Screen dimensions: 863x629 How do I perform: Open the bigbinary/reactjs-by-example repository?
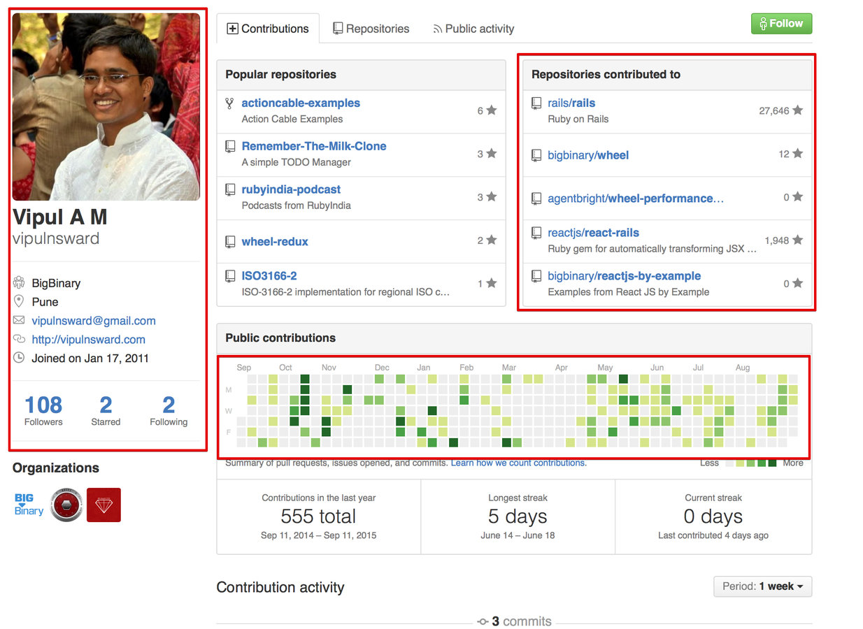pyautogui.click(x=624, y=276)
